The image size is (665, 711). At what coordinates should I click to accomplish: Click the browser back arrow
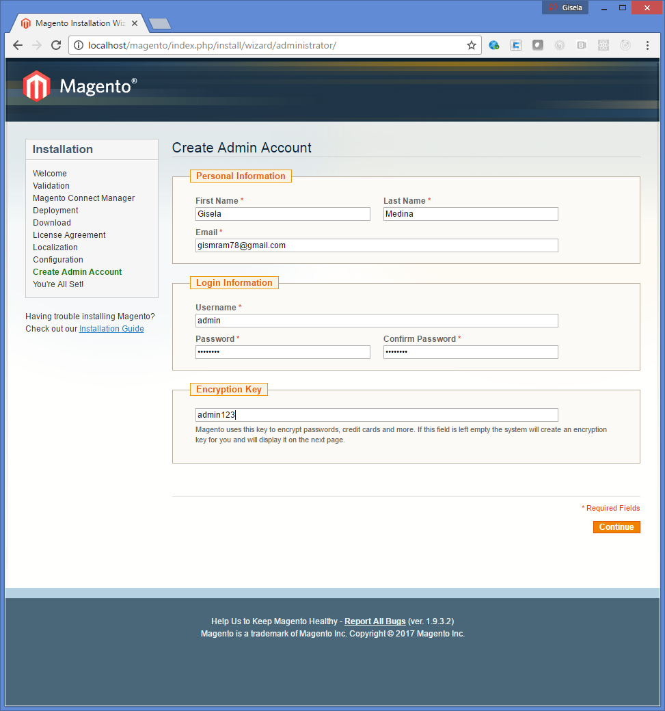tap(18, 45)
